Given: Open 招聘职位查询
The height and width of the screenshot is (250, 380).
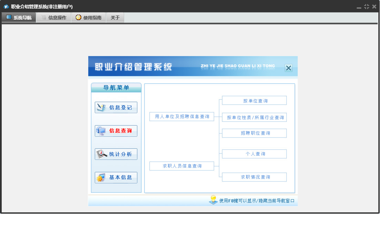Looking at the screenshot, I should pyautogui.click(x=254, y=133).
